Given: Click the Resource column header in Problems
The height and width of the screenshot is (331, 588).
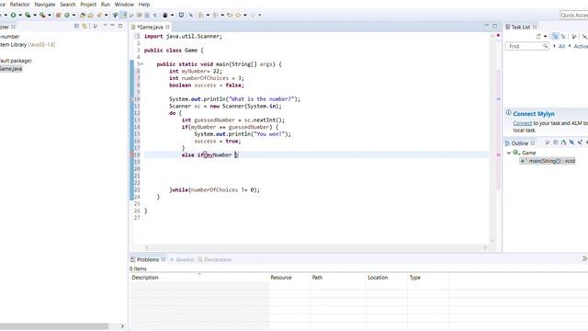Looking at the screenshot, I should click(x=289, y=278).
